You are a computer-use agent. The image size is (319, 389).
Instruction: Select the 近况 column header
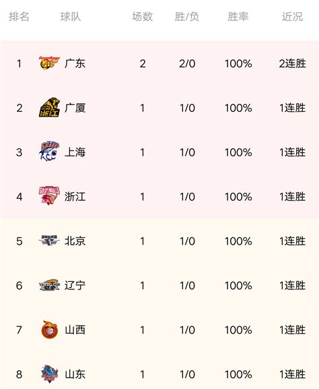pos(292,17)
